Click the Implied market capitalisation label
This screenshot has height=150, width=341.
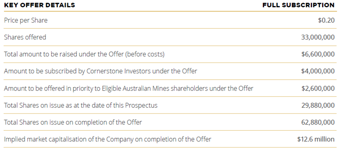coord(107,139)
